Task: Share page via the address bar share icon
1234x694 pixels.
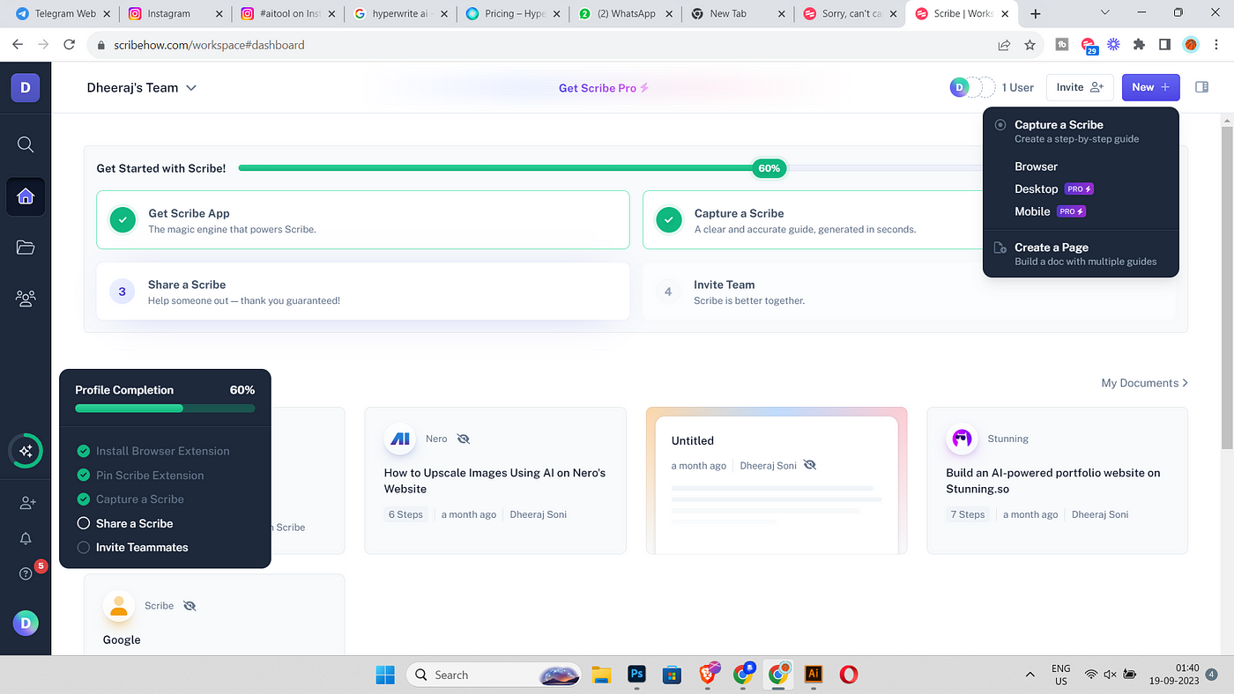Action: point(1004,45)
